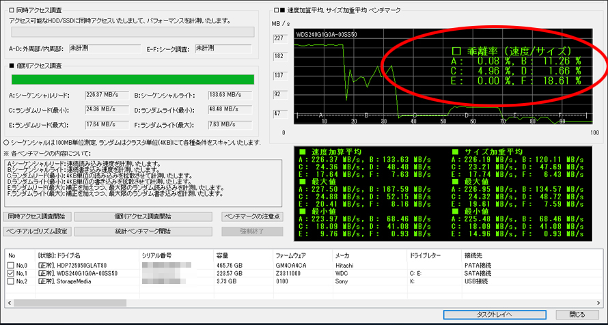Click the 閉じる button
Screen dimensions: 608x325
(576, 315)
